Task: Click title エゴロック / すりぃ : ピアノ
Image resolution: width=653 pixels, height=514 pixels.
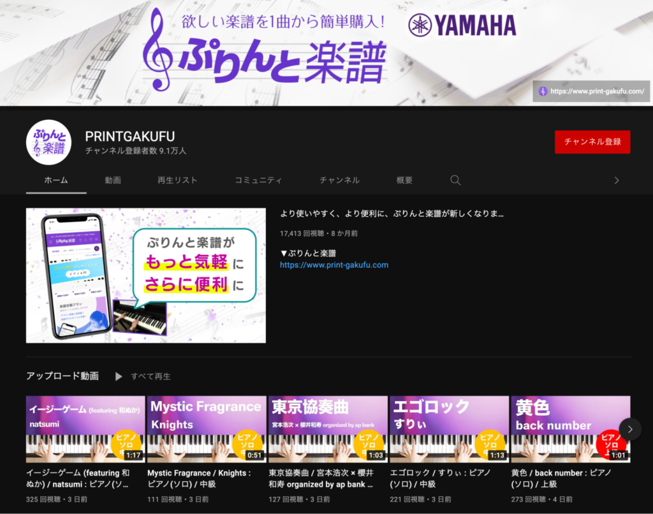Action: [440, 478]
